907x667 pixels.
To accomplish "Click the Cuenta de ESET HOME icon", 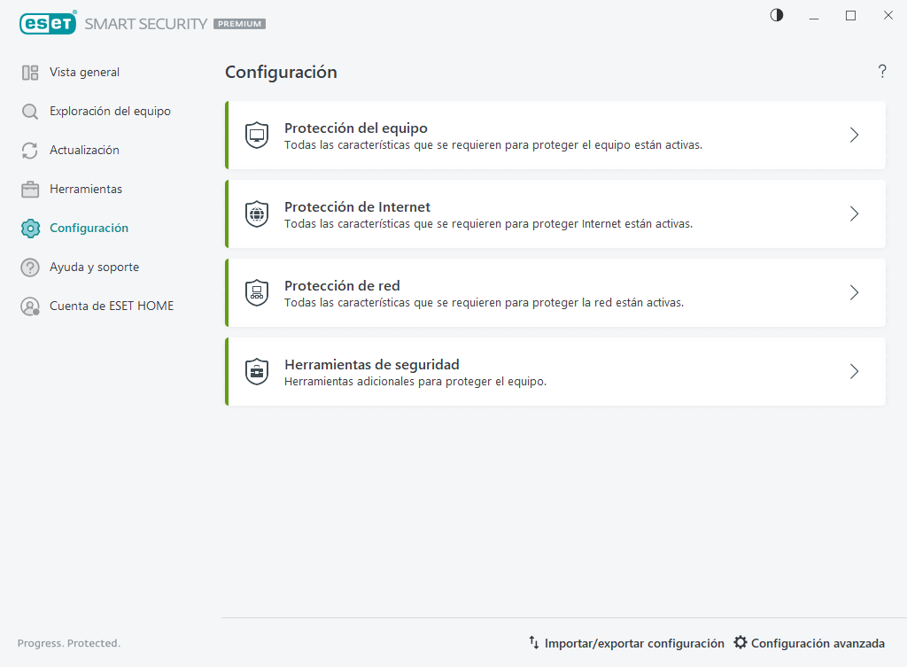I will 30,306.
